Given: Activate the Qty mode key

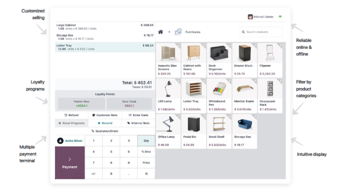Looking at the screenshot, I should point(146,141).
